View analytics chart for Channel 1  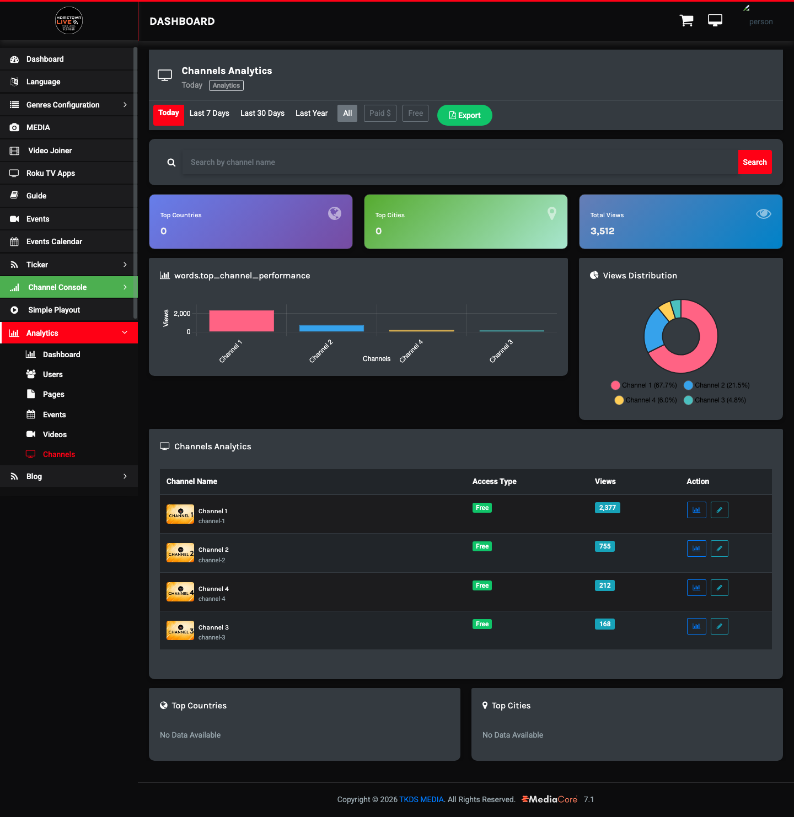tap(696, 510)
